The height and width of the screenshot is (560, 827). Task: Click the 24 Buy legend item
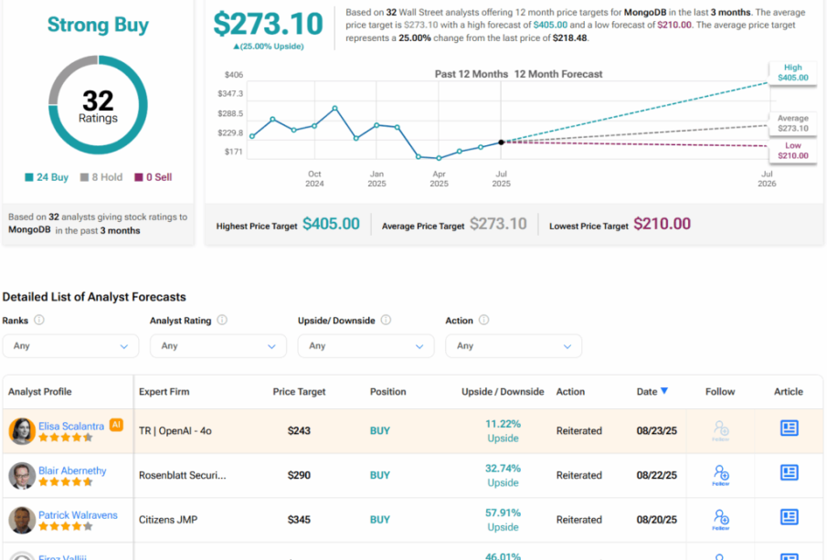tap(47, 177)
